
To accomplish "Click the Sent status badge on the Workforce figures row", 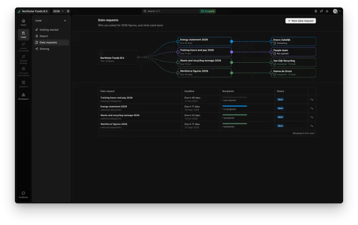I will [x=280, y=126].
